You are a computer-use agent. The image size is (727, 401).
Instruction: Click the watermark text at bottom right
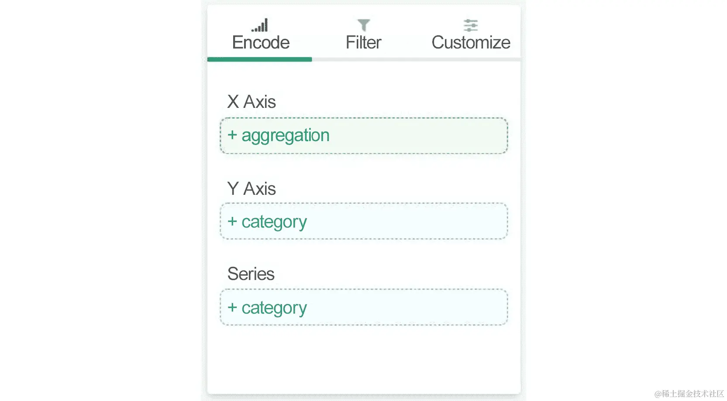[x=689, y=394]
